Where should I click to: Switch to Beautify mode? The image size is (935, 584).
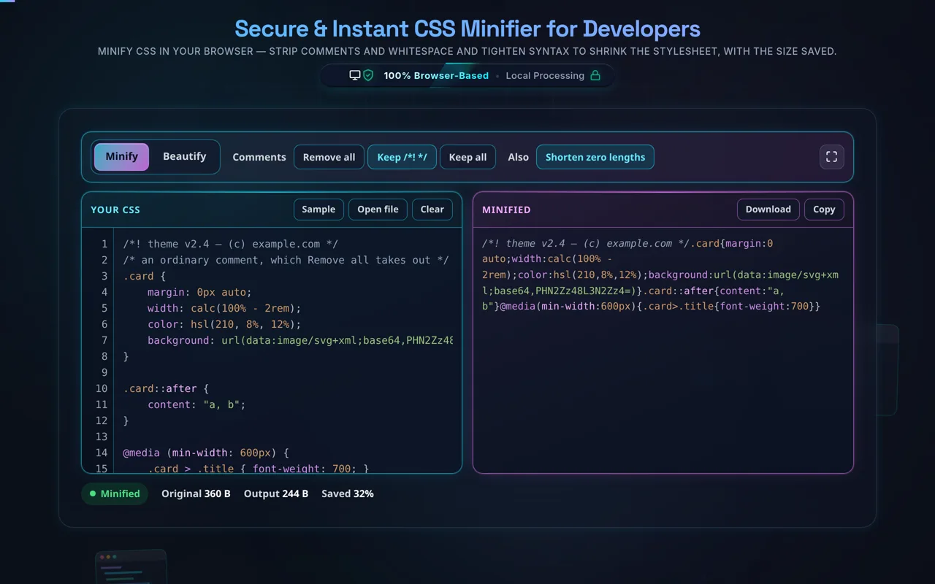[x=184, y=157]
